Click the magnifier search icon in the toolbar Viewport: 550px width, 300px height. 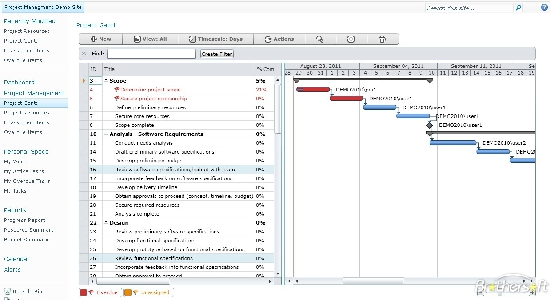[320, 39]
